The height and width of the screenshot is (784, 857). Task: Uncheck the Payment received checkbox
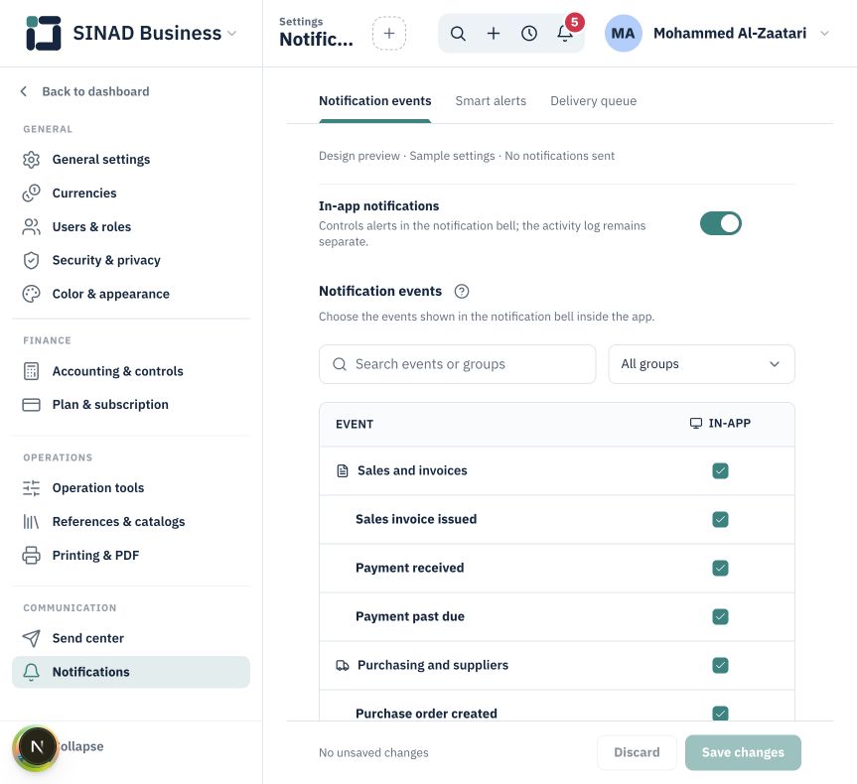(720, 569)
